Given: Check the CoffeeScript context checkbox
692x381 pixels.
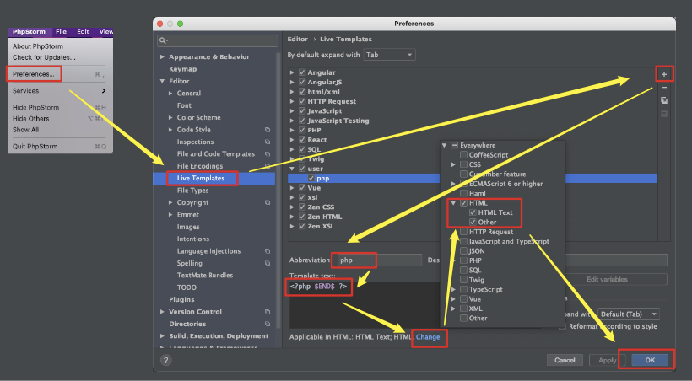Looking at the screenshot, I should click(x=463, y=155).
